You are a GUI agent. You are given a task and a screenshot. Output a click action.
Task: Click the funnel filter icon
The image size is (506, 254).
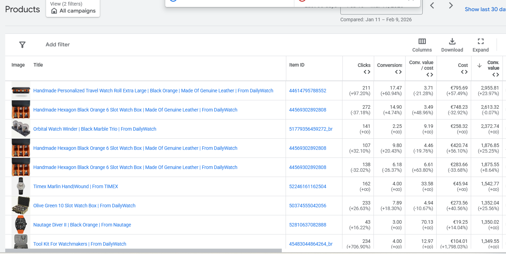[x=22, y=45]
